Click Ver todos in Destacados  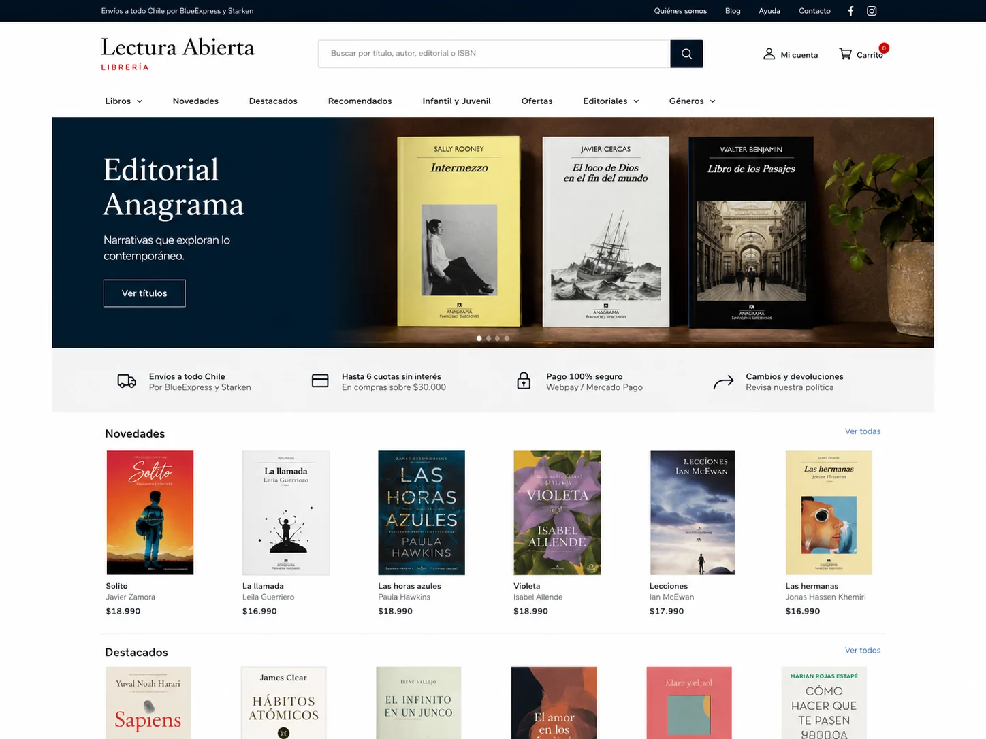coord(863,651)
